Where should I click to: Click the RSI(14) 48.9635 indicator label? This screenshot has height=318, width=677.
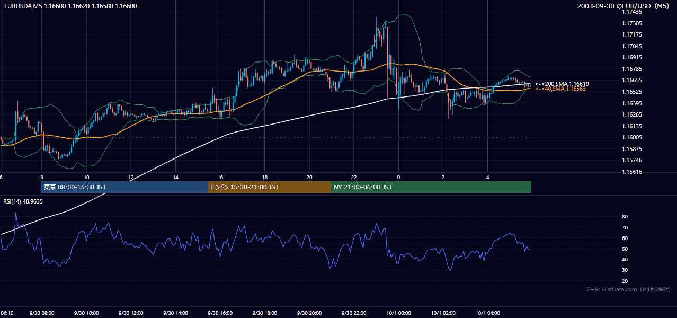coord(23,201)
